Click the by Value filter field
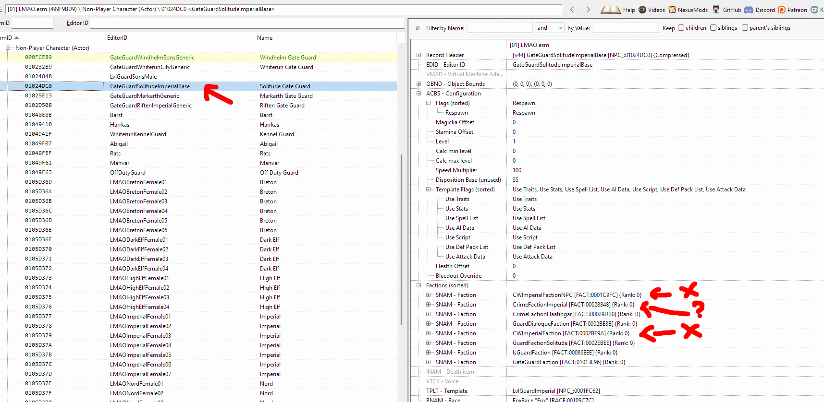 (625, 28)
